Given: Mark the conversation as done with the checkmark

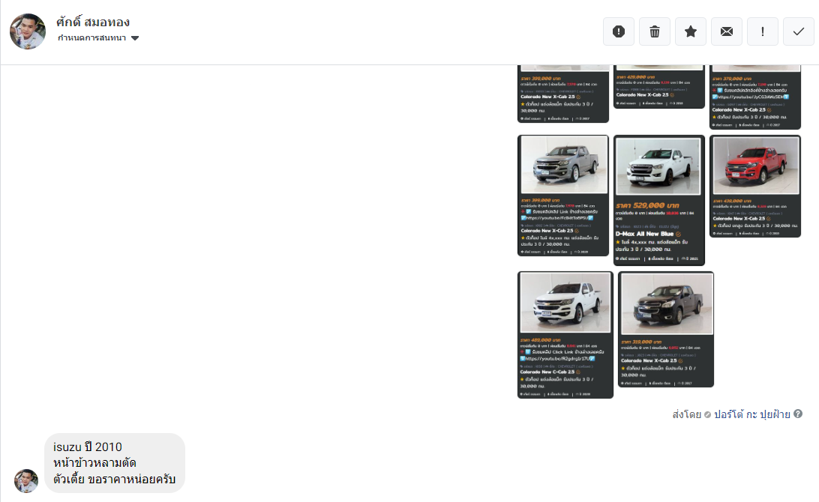Looking at the screenshot, I should [799, 31].
